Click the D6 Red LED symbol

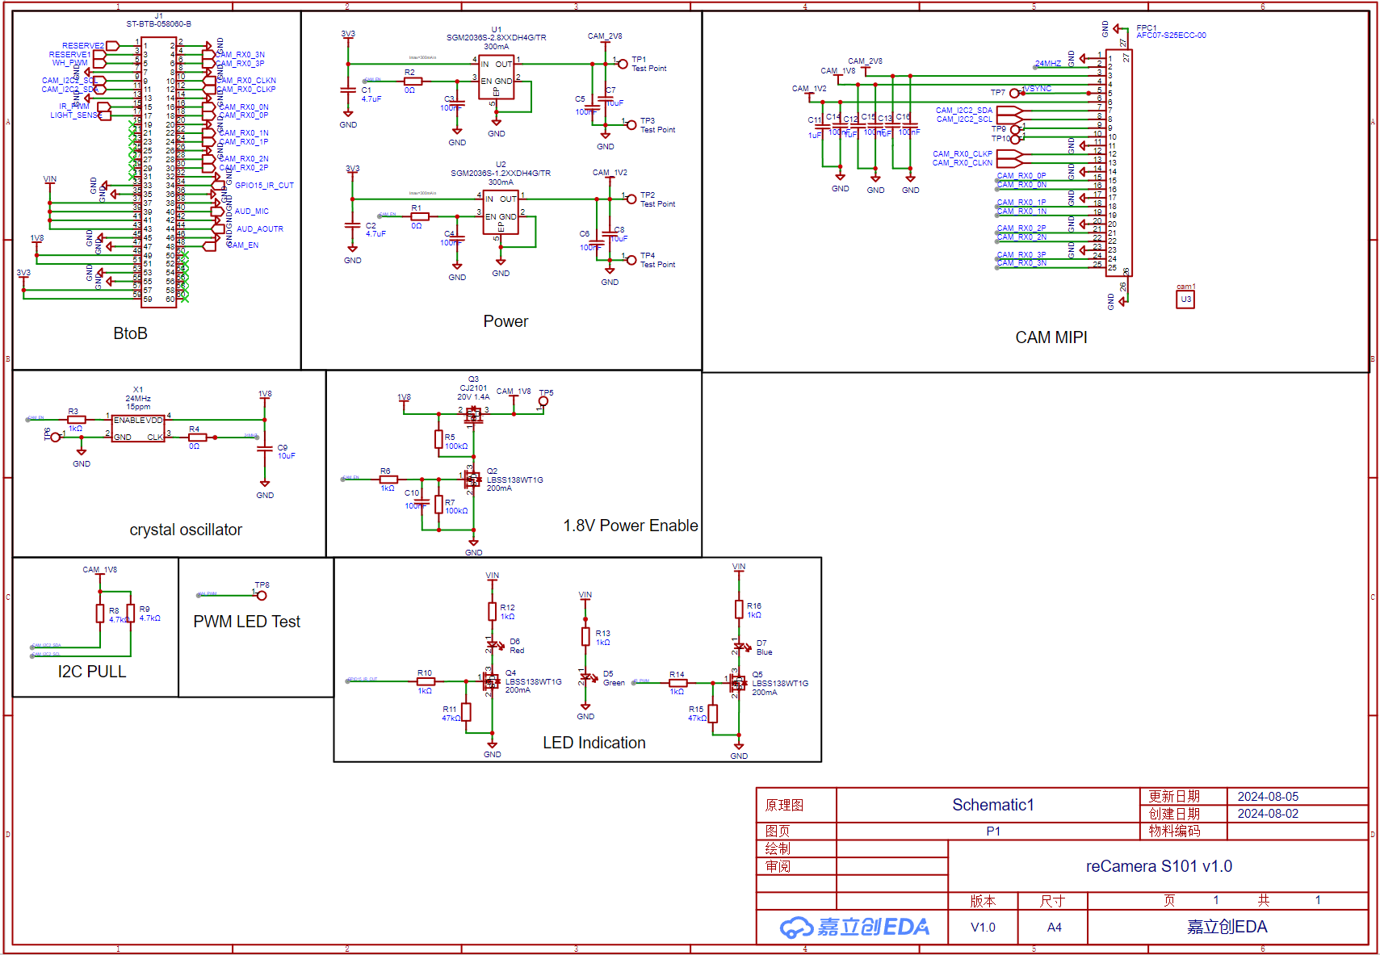pyautogui.click(x=493, y=645)
